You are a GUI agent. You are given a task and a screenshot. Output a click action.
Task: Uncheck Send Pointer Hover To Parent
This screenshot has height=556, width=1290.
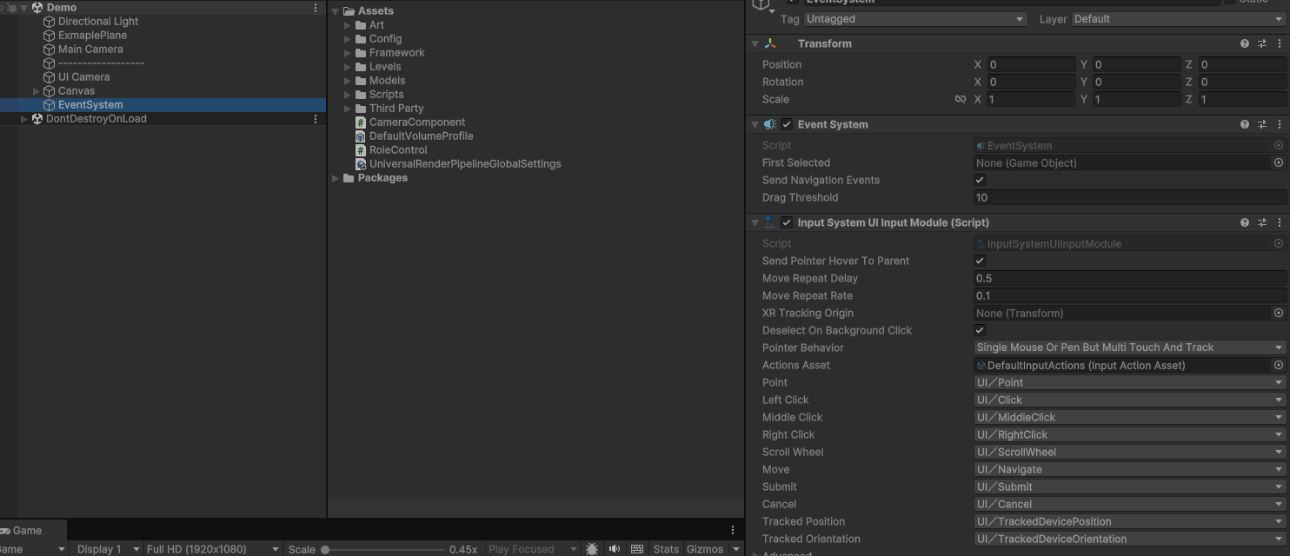click(980, 261)
